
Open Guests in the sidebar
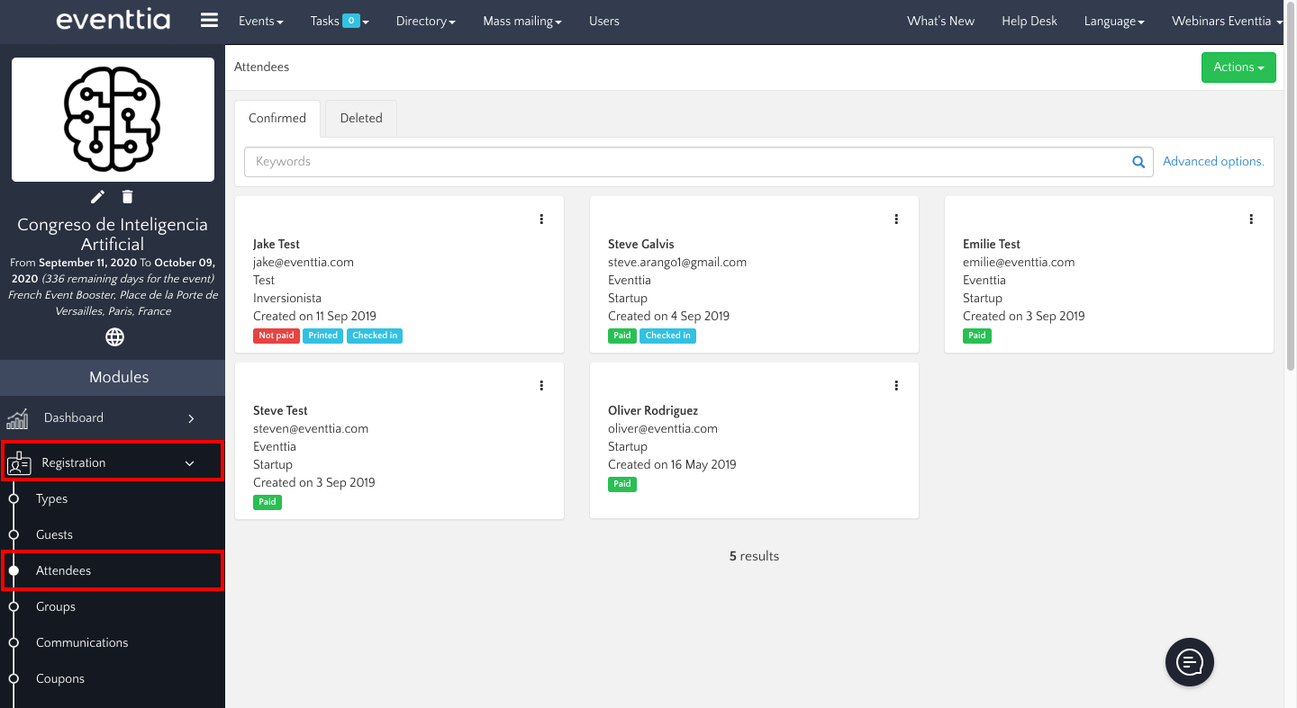(54, 534)
